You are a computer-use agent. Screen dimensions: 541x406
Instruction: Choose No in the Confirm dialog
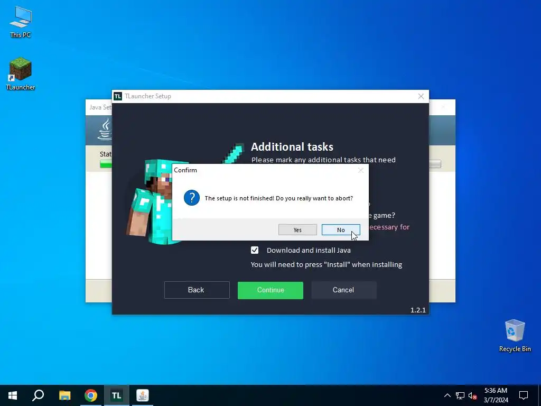pos(341,229)
